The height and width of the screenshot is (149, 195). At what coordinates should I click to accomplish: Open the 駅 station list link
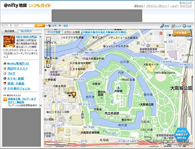coord(60,26)
